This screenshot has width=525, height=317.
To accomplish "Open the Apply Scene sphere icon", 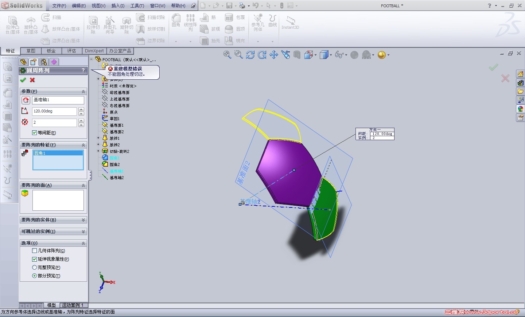I will pyautogui.click(x=381, y=55).
